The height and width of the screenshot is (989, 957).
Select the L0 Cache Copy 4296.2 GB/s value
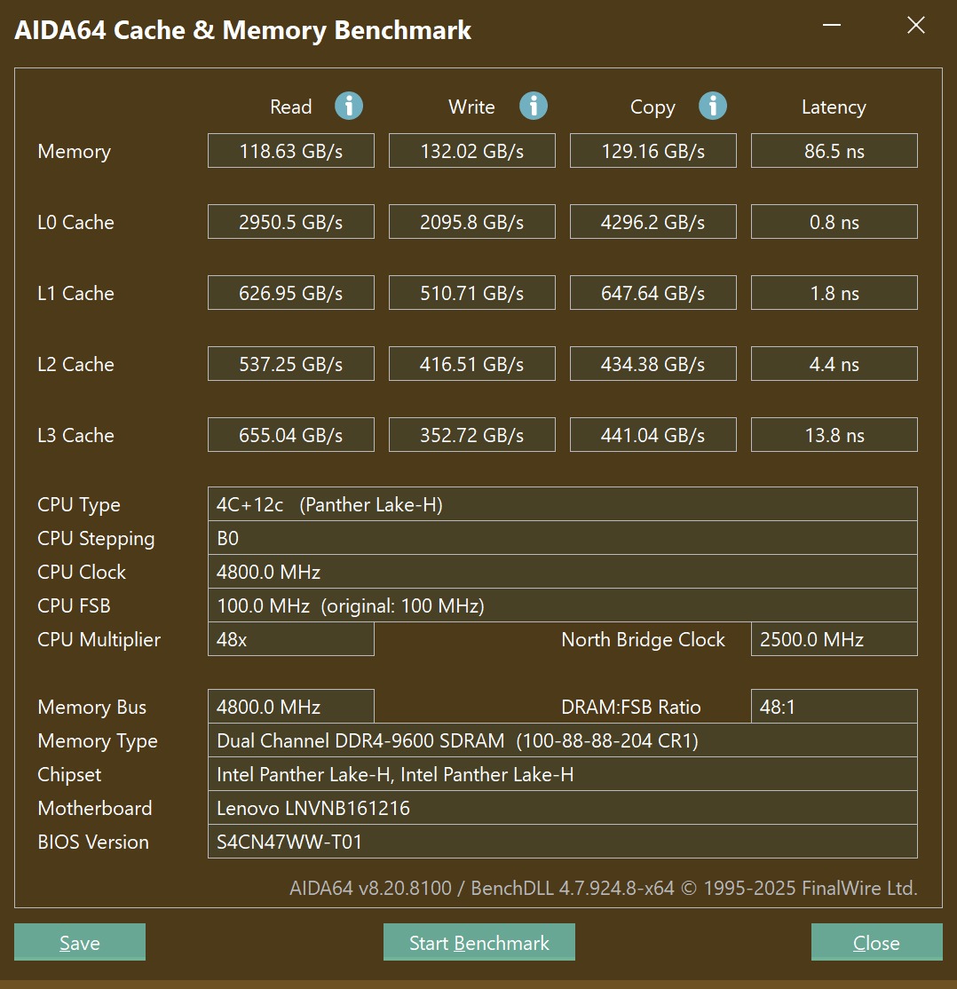[652, 222]
